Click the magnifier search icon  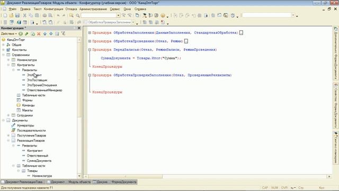(78, 15)
